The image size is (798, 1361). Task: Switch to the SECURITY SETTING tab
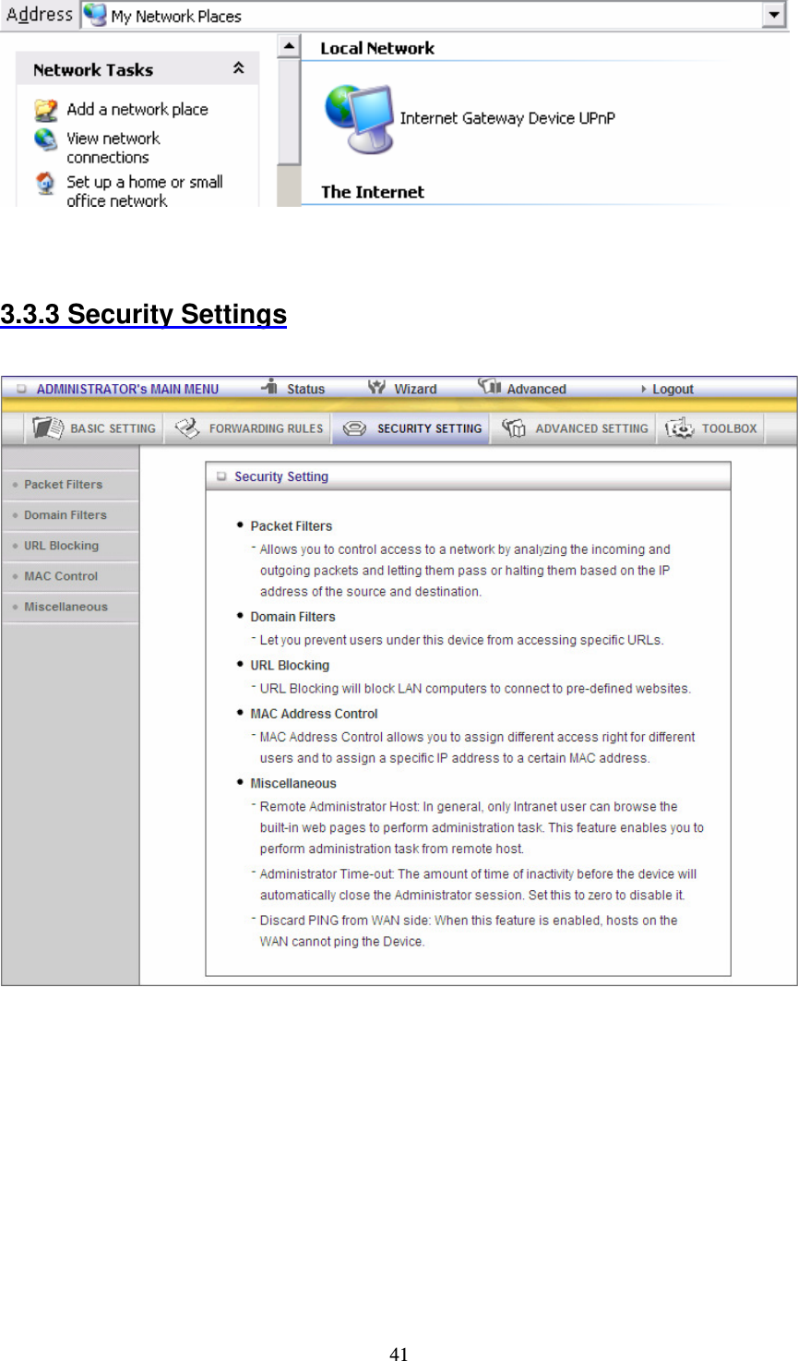click(x=410, y=428)
